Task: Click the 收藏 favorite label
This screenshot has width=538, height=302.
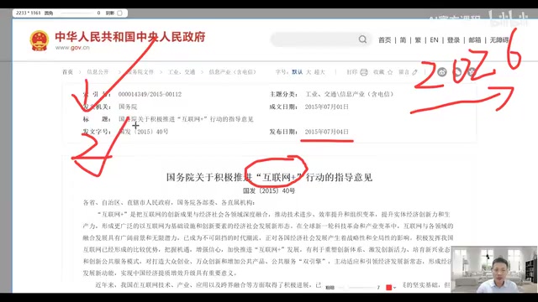Action: [x=379, y=72]
